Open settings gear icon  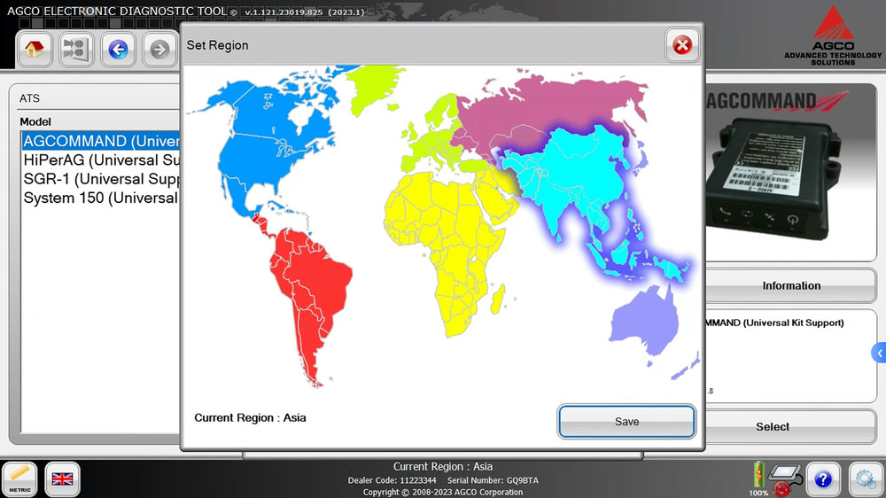click(x=866, y=479)
